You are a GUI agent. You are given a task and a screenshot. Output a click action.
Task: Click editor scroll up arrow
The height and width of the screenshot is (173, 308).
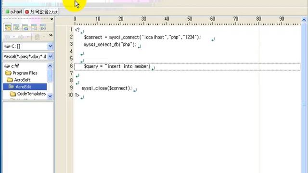(x=304, y=20)
